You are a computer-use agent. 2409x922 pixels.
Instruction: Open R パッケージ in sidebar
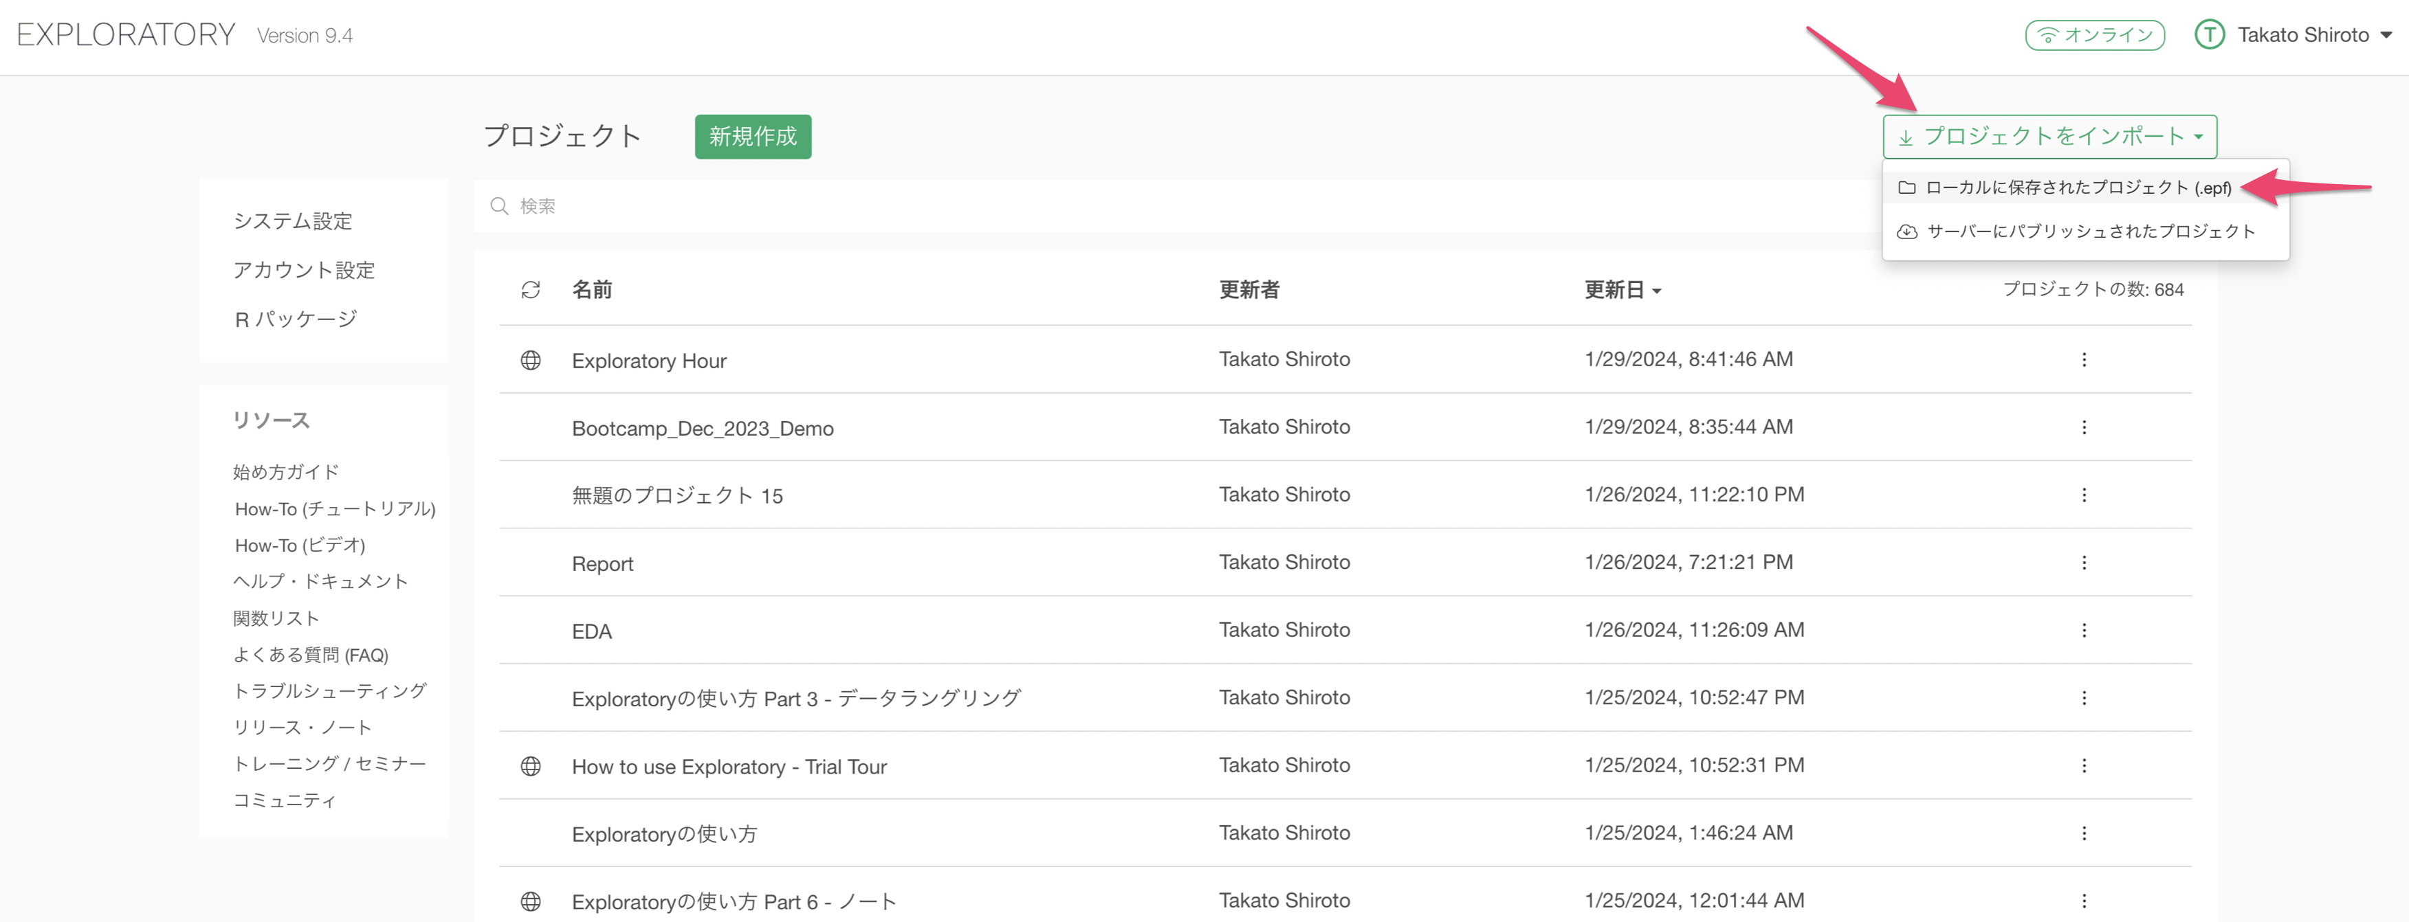296,319
